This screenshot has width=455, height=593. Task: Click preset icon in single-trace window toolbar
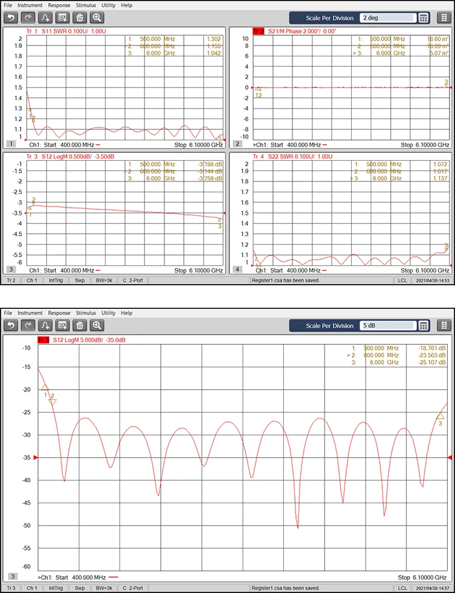62,325
